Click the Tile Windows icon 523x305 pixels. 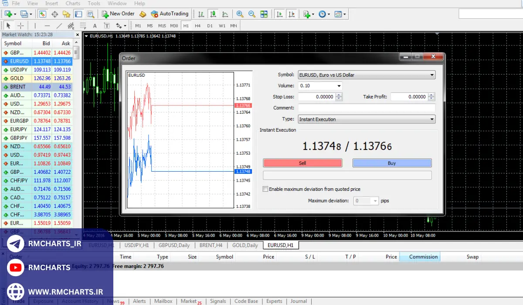tap(264, 14)
